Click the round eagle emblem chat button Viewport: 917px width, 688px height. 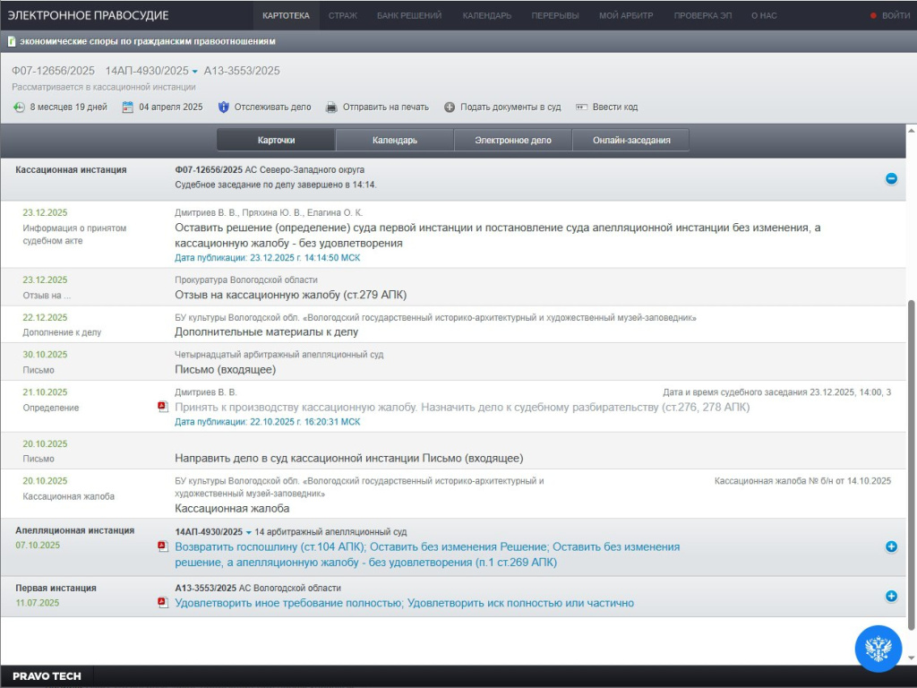pos(878,648)
